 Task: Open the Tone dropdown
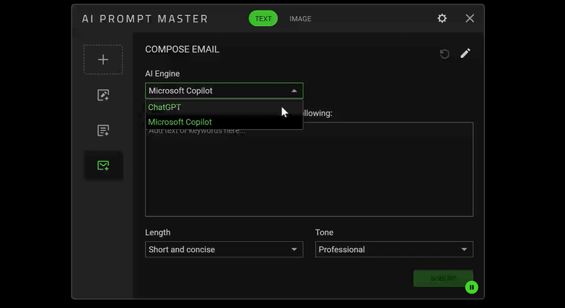tap(394, 249)
